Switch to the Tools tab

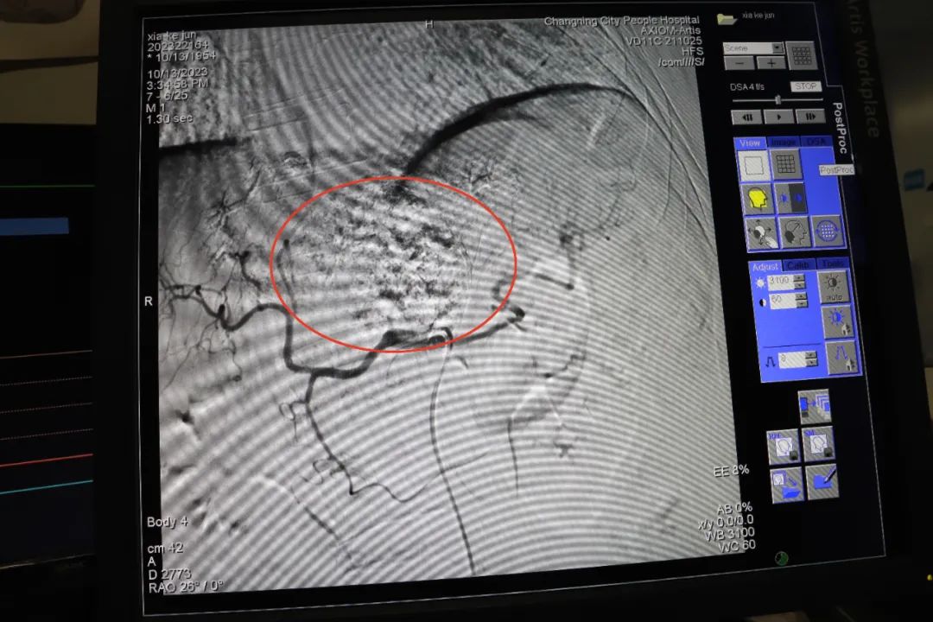[x=832, y=263]
